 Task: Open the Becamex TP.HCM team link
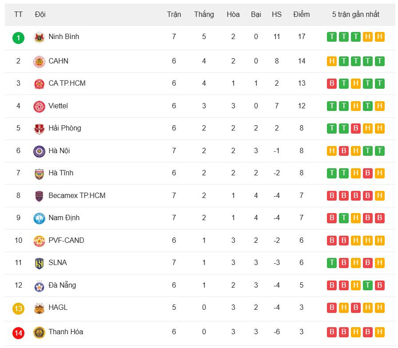[77, 195]
